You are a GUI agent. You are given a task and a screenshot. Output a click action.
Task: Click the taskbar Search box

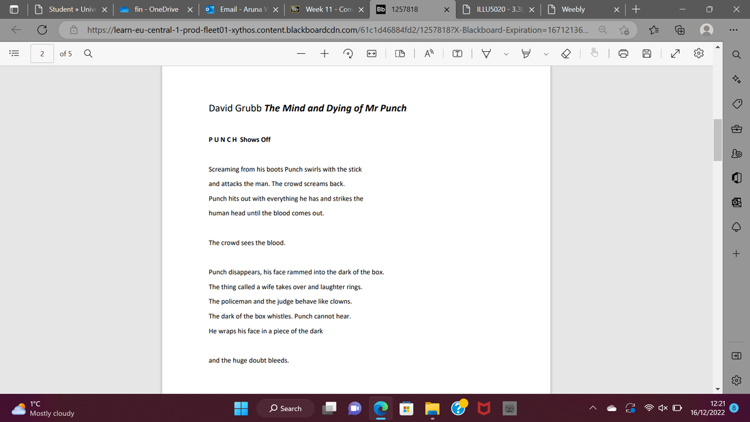(286, 408)
